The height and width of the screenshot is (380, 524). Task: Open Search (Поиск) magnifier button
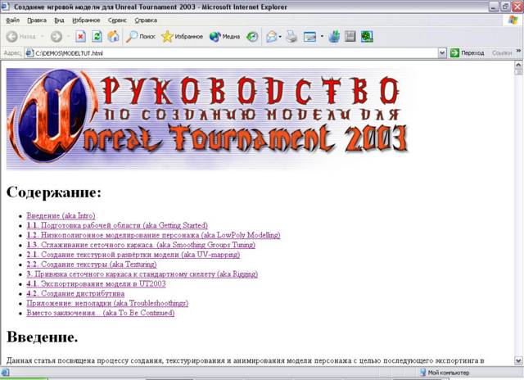point(140,36)
